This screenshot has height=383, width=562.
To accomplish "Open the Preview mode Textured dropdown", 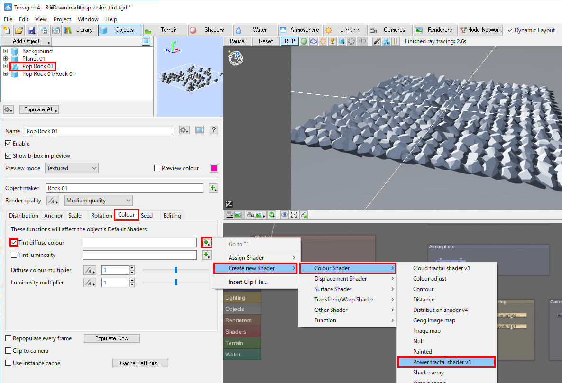I will [x=72, y=168].
